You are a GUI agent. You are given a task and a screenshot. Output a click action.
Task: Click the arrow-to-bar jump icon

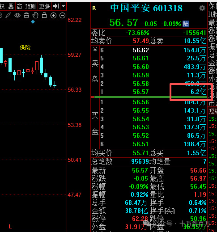click(56, 6)
